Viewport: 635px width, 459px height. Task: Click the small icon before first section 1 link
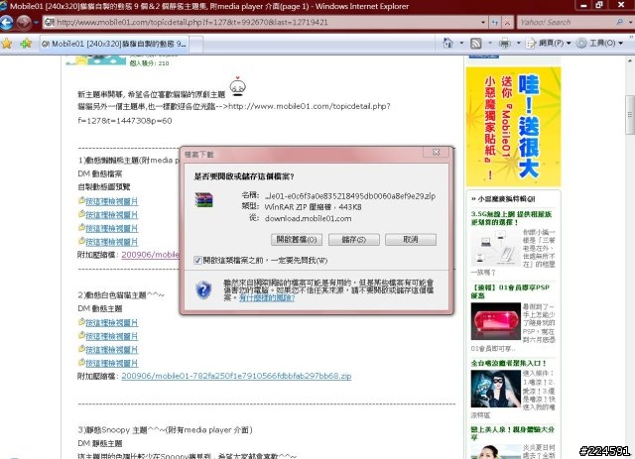pyautogui.click(x=81, y=200)
